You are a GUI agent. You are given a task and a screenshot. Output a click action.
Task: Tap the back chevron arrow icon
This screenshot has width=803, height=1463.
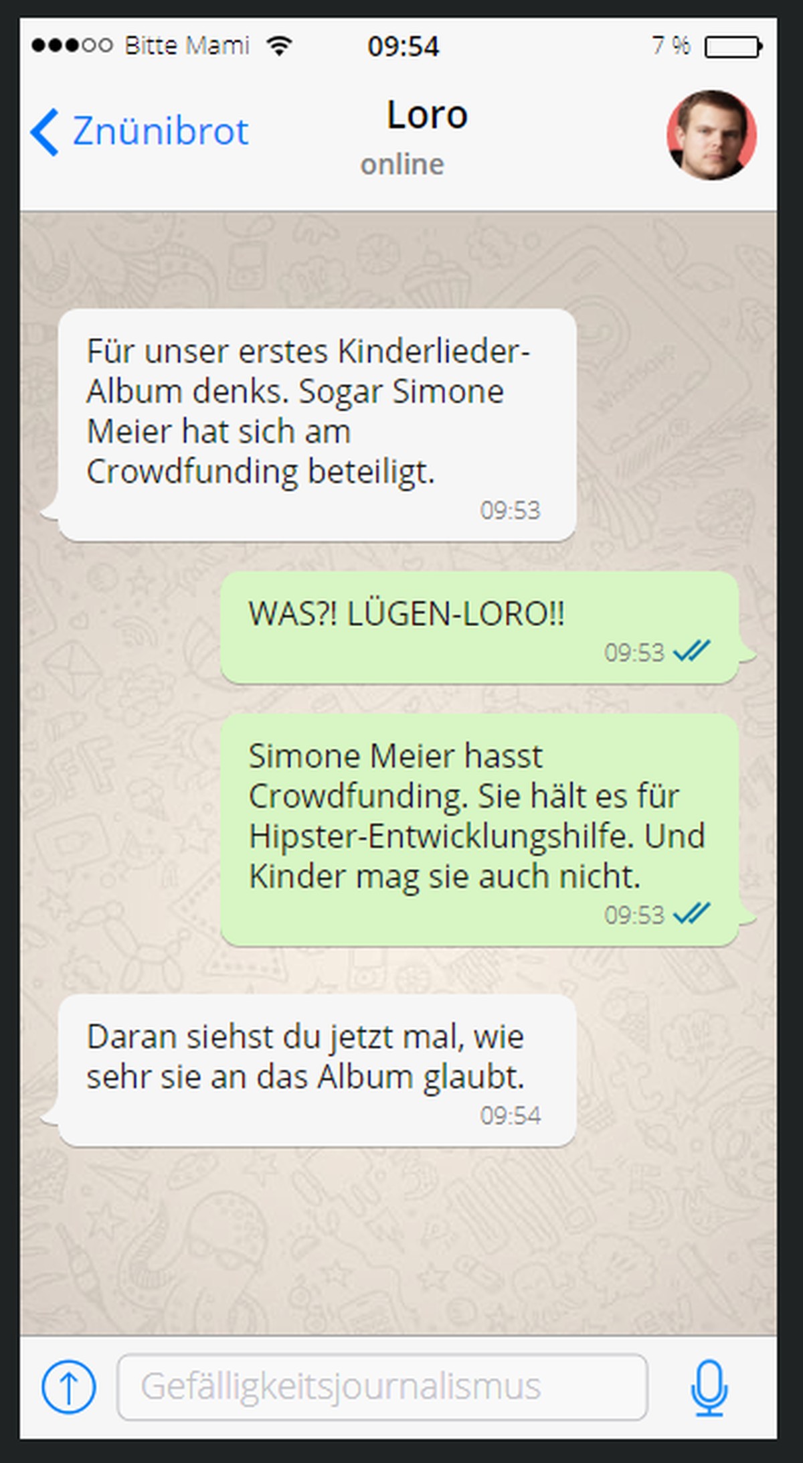coord(45,132)
